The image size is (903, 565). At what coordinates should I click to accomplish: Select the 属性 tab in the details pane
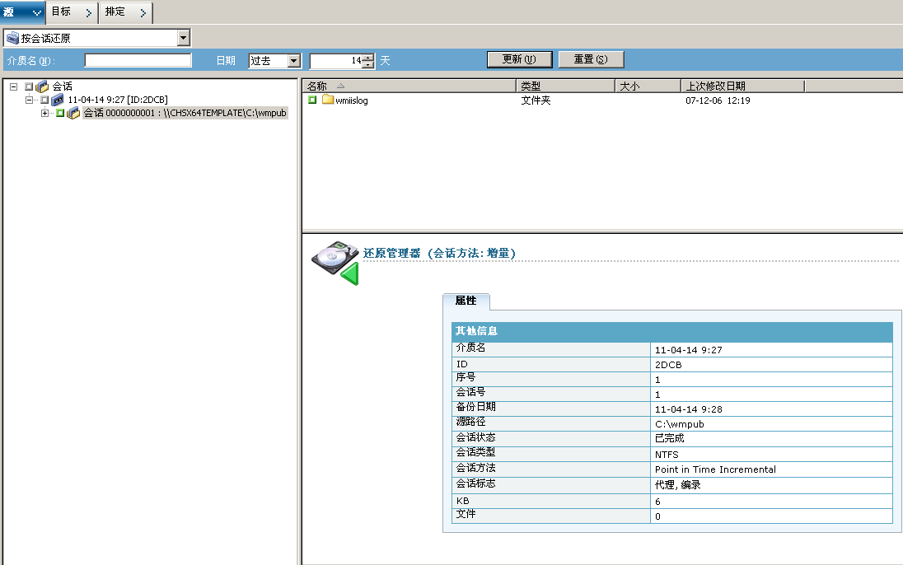(466, 301)
